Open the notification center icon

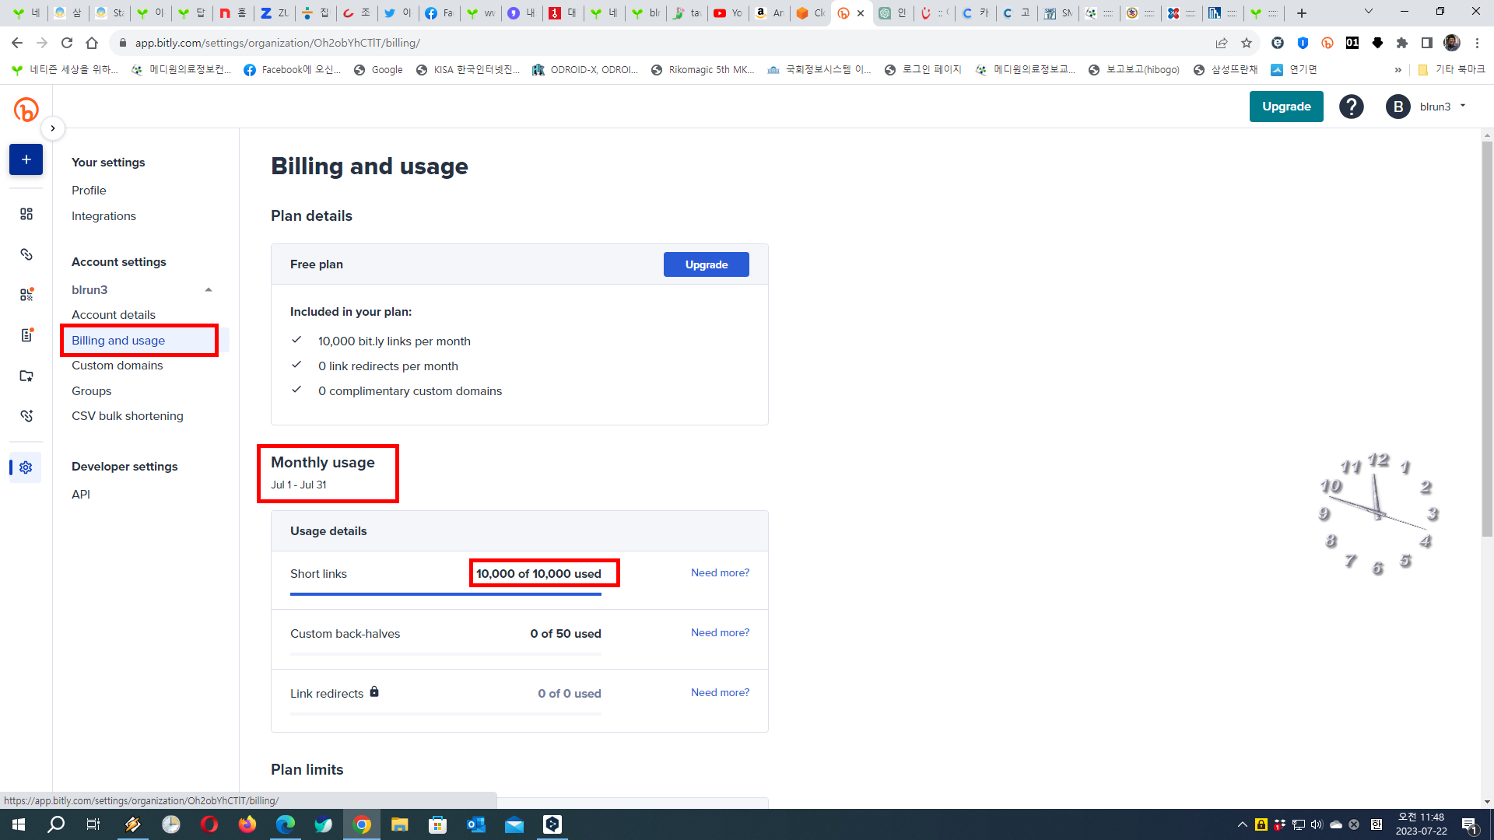point(1470,824)
